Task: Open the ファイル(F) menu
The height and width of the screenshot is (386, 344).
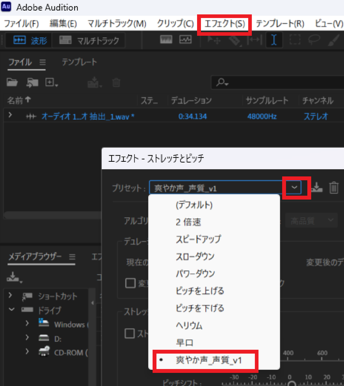Action: (x=21, y=24)
